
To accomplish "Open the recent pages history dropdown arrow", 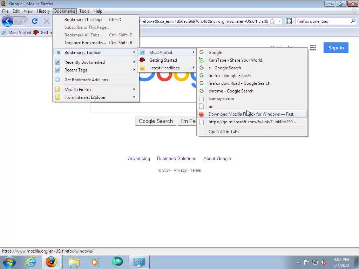I will (25, 21).
